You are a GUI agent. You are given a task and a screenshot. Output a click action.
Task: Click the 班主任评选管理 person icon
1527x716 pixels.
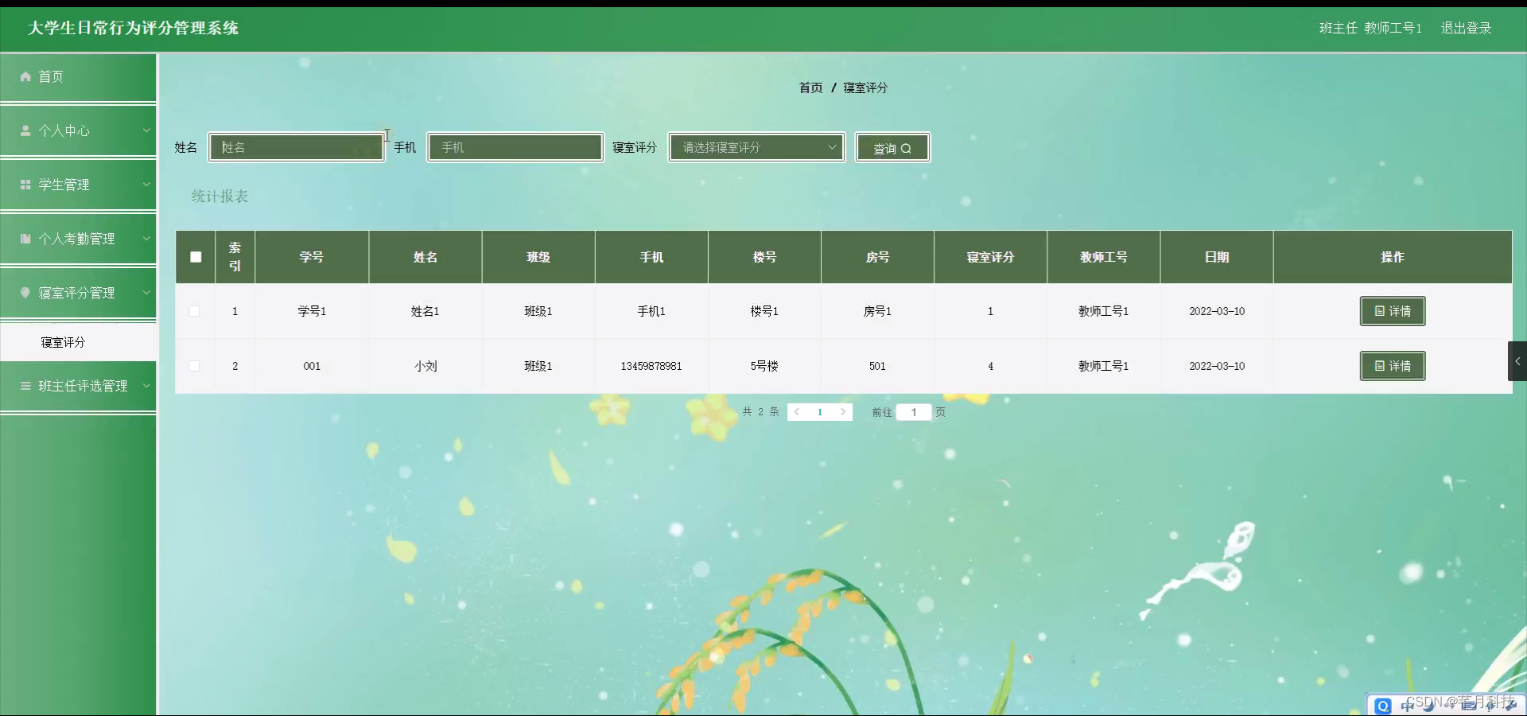[26, 386]
